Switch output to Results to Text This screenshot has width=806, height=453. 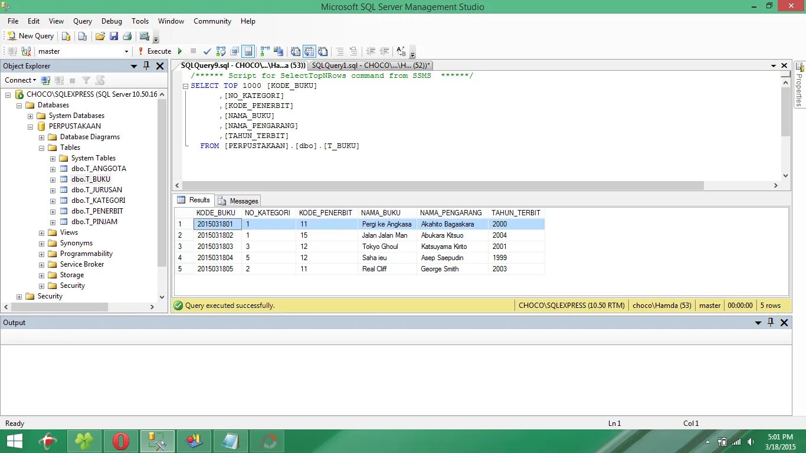click(296, 51)
